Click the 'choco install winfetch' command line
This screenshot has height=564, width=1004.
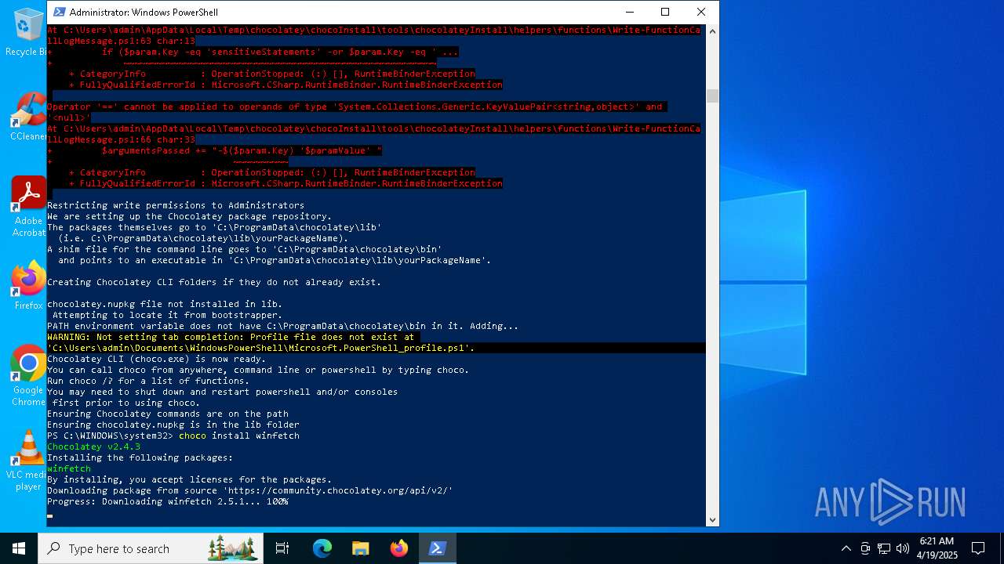pos(239,436)
